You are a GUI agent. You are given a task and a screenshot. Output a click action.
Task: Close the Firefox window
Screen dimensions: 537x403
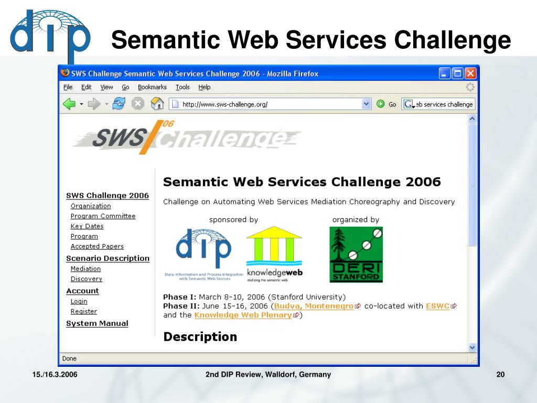470,73
